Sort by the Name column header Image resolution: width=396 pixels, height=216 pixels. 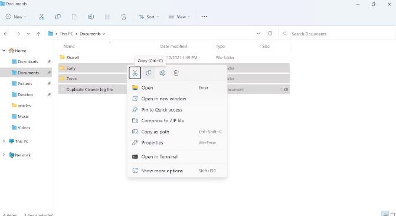(x=69, y=46)
